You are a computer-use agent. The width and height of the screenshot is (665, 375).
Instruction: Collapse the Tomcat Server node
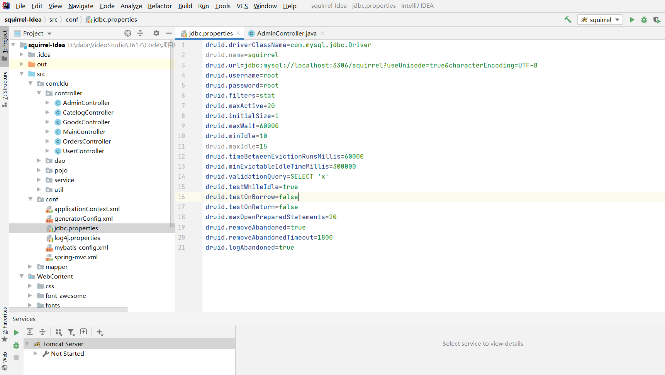[27, 344]
